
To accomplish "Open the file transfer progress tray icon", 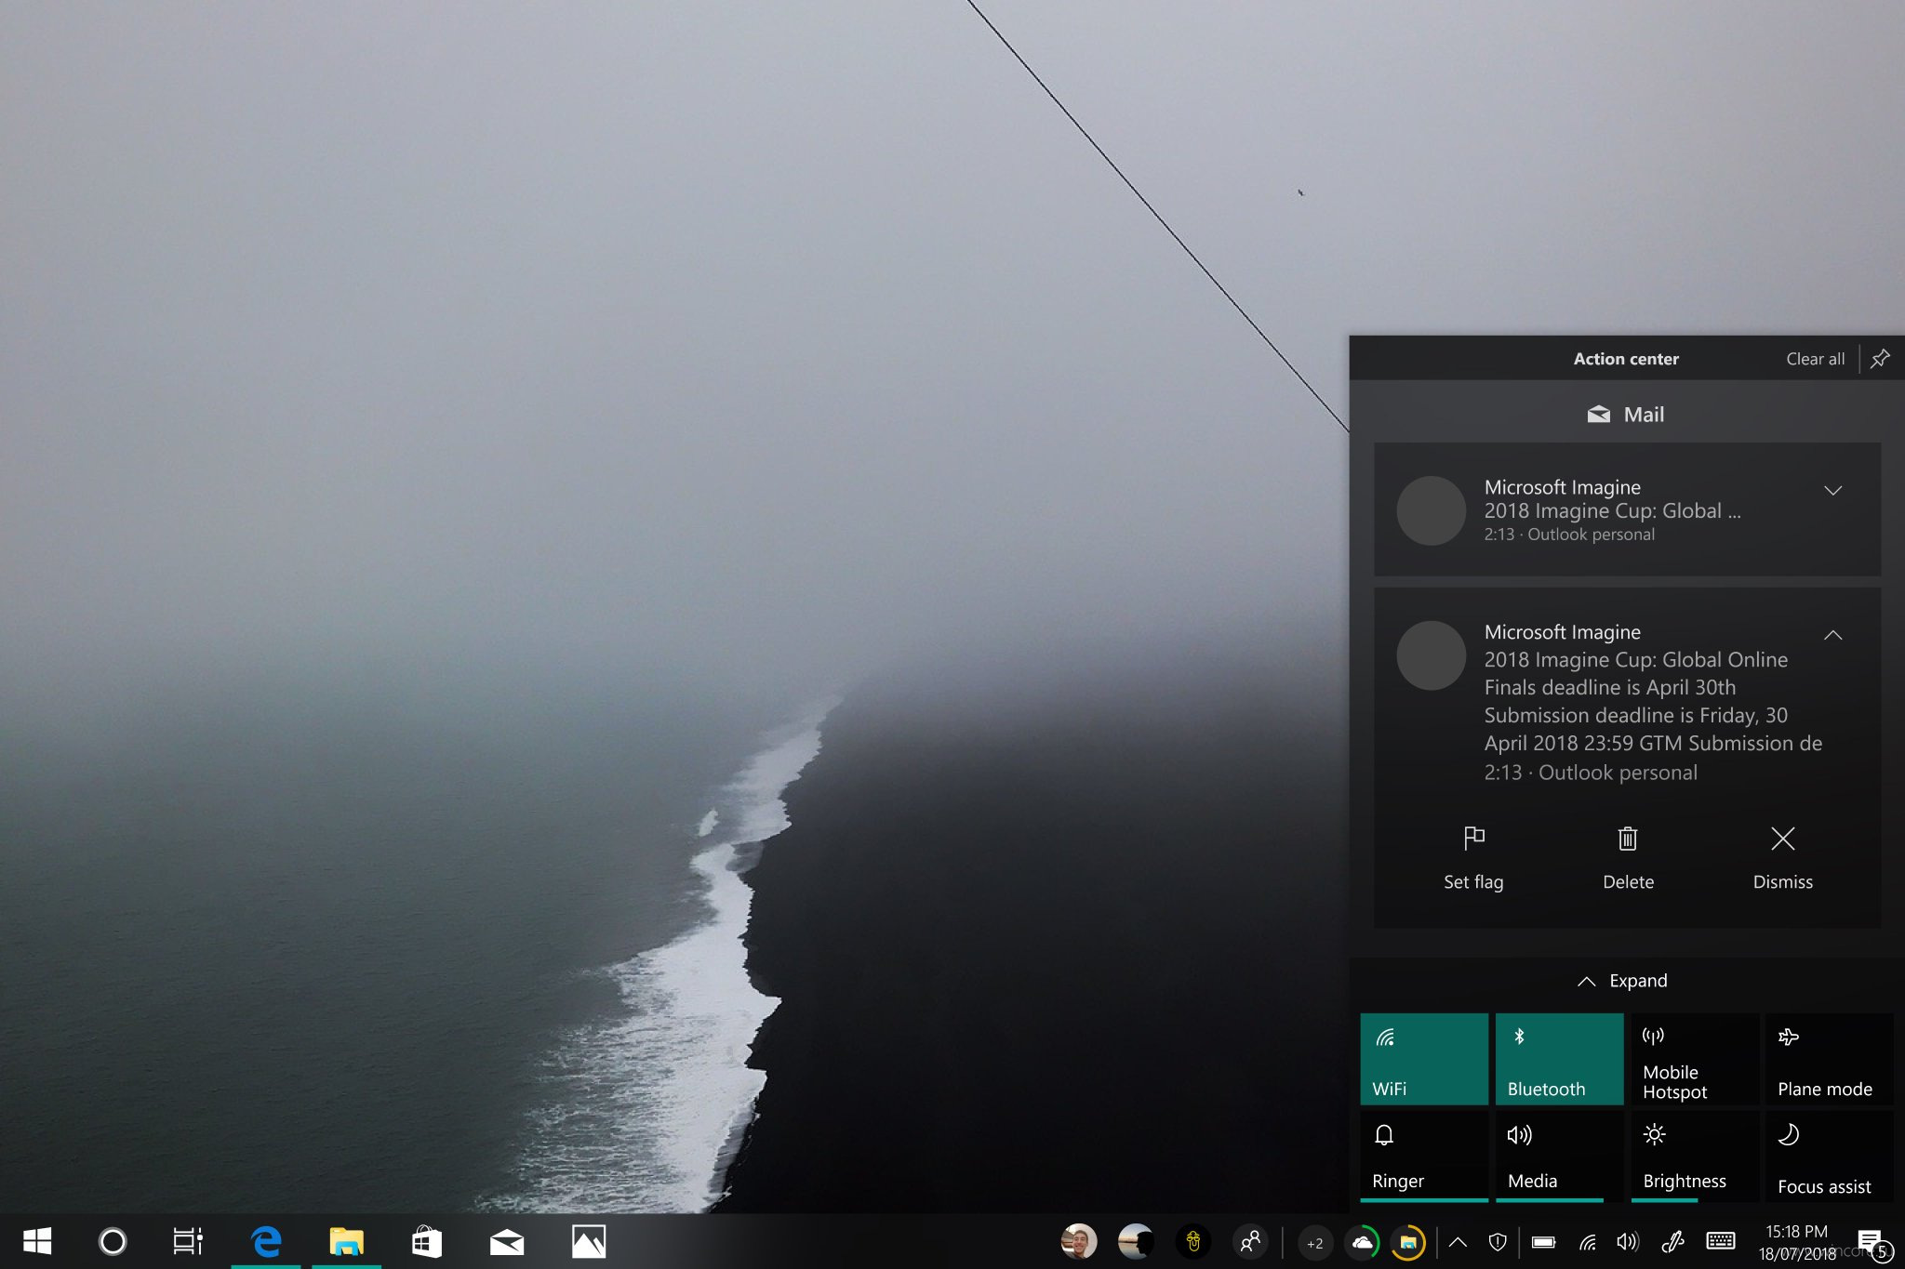I will pyautogui.click(x=1408, y=1243).
